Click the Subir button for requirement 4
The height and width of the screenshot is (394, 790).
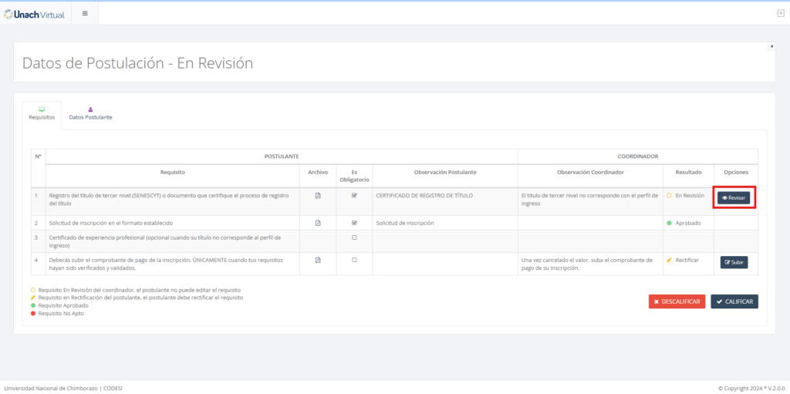[x=734, y=262]
